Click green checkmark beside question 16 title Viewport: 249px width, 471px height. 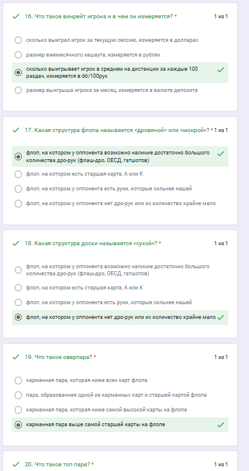tap(16, 17)
